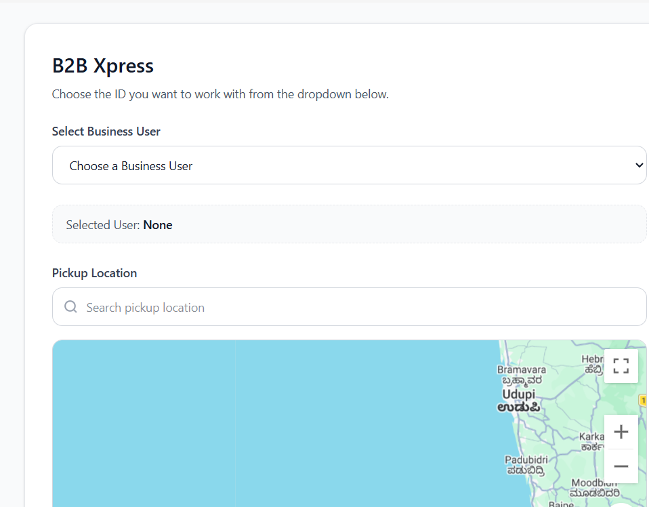The width and height of the screenshot is (649, 507).
Task: Click the Hebri place label on map
Action: 592,364
